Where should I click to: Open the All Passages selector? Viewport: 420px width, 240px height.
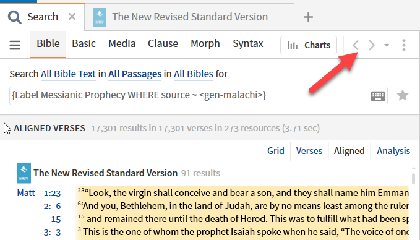(135, 74)
